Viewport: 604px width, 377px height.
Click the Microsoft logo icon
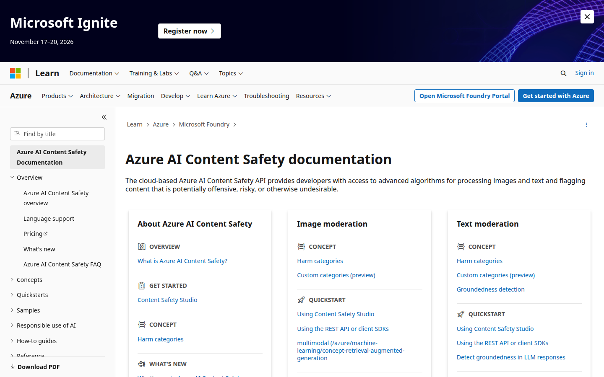(x=16, y=73)
